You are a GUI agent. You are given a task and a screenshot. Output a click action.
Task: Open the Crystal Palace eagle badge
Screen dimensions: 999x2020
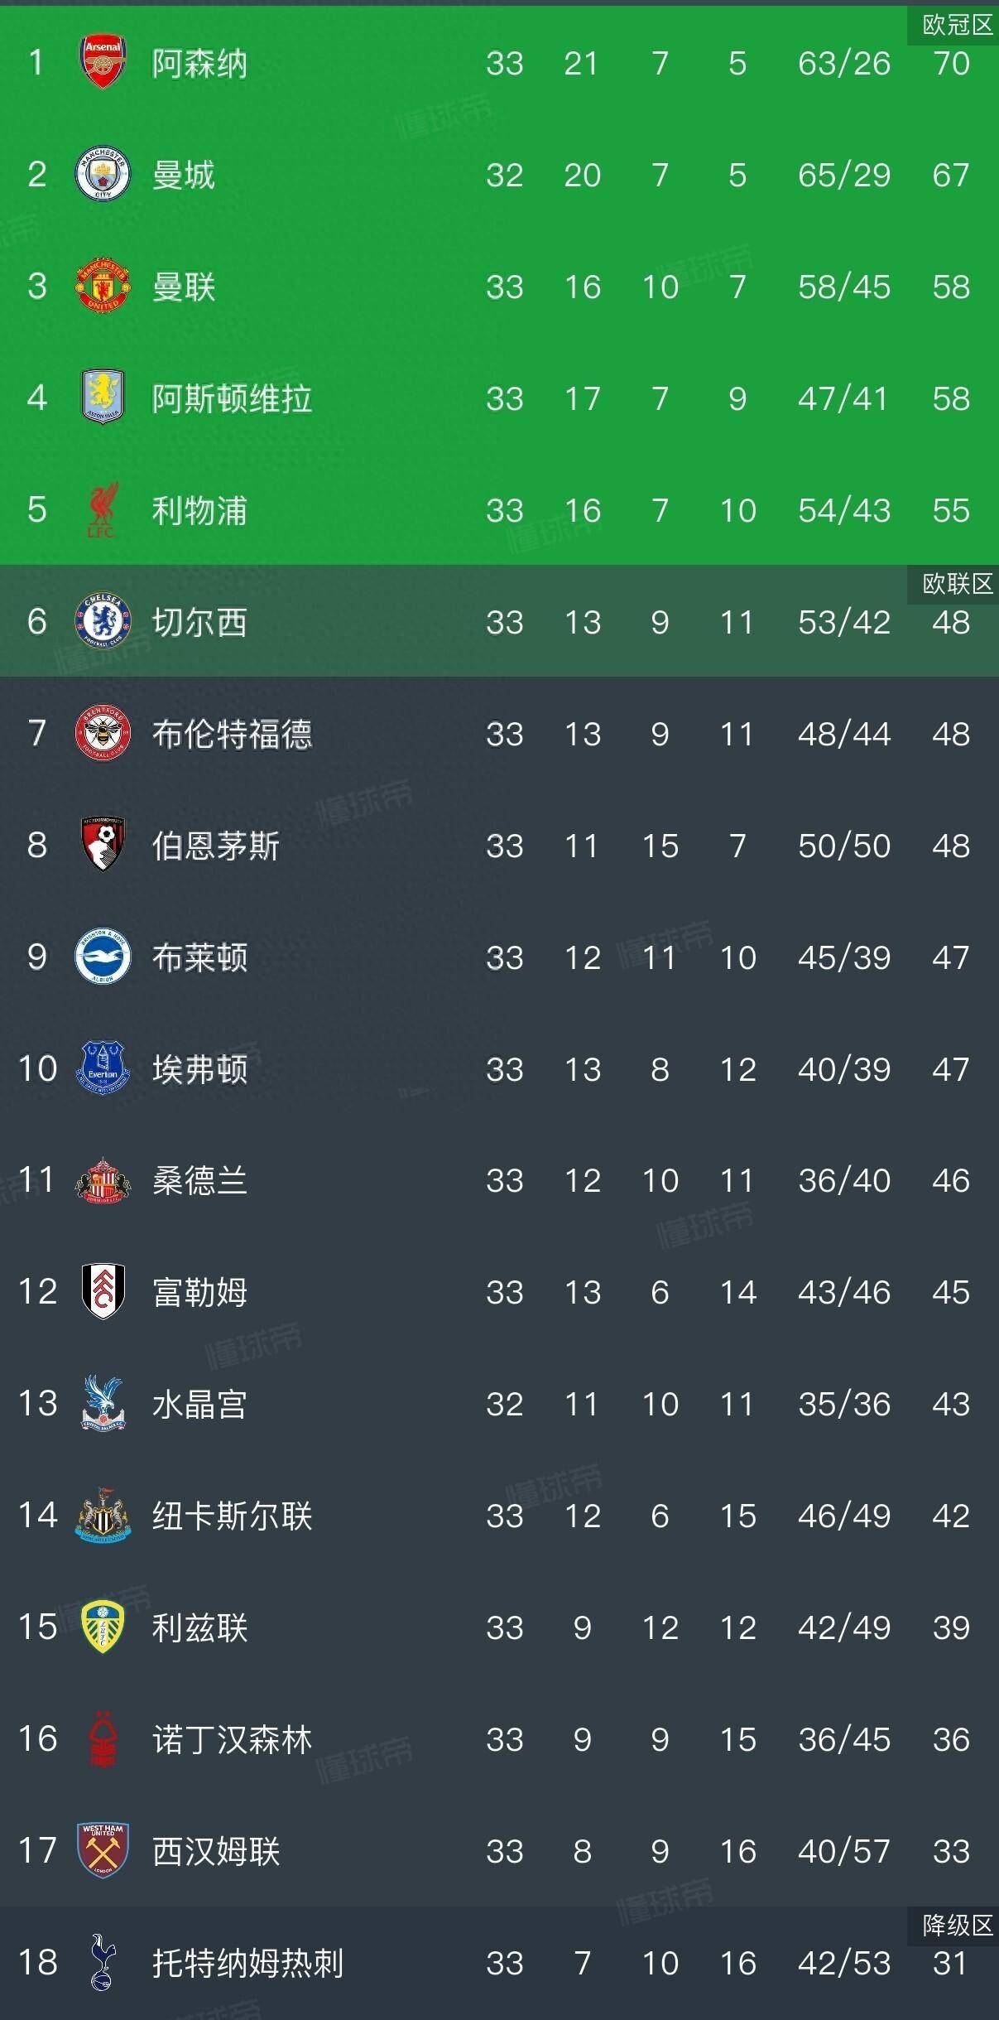pyautogui.click(x=103, y=1403)
